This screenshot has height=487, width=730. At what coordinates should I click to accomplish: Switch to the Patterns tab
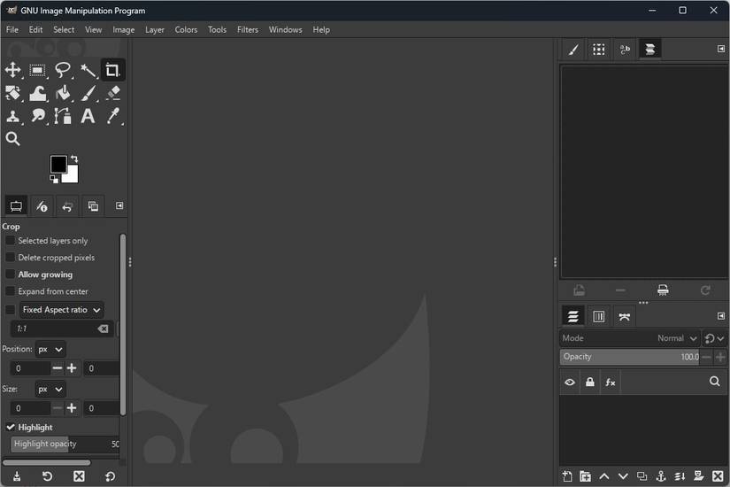[x=599, y=49]
